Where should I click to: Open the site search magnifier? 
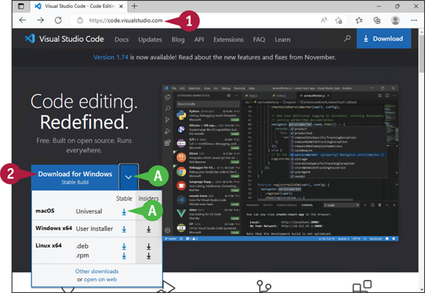tap(347, 39)
